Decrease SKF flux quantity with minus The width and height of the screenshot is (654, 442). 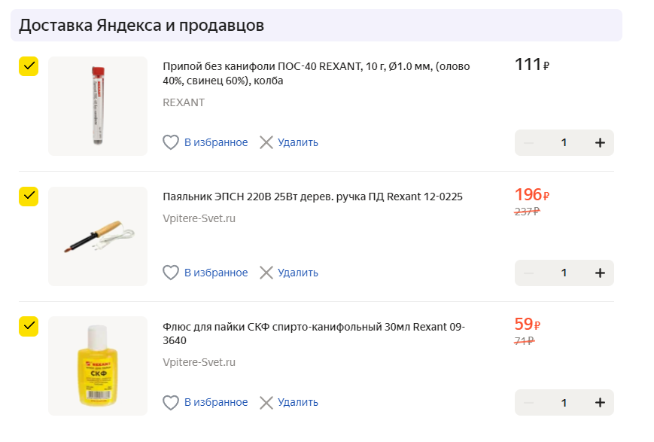(528, 403)
